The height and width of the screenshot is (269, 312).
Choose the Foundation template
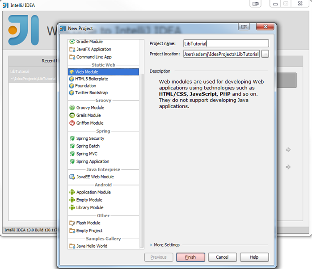103,86
